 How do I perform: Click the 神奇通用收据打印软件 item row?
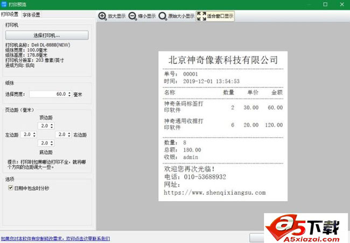(223, 124)
